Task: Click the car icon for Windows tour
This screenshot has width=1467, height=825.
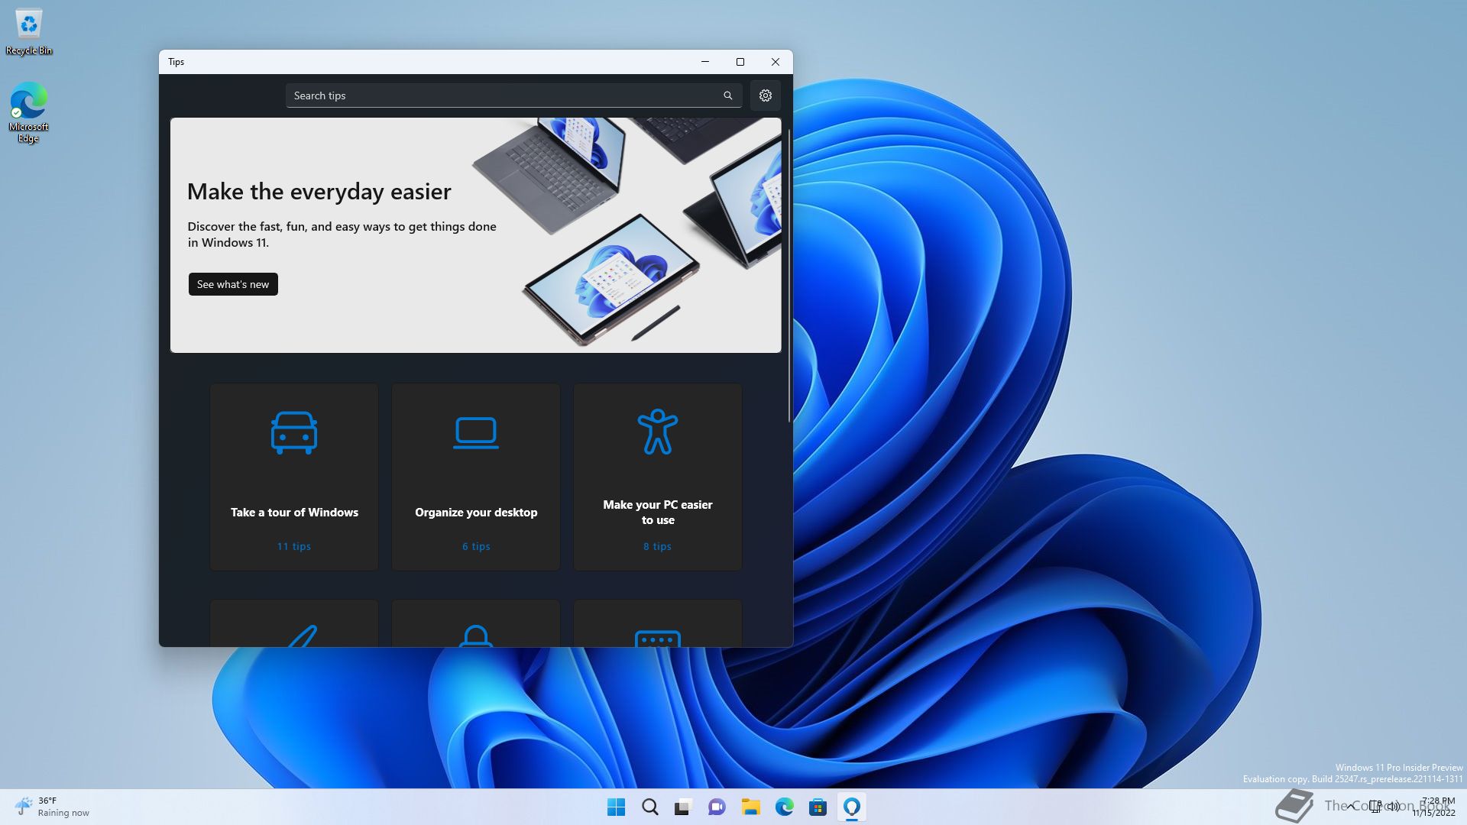Action: [x=294, y=432]
